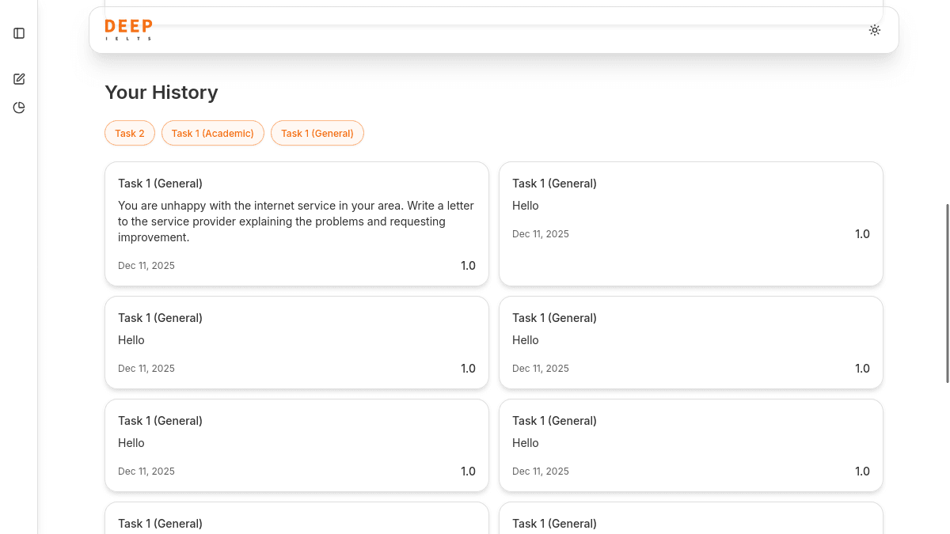Click the page vertical scrollbar thumb

(947, 293)
